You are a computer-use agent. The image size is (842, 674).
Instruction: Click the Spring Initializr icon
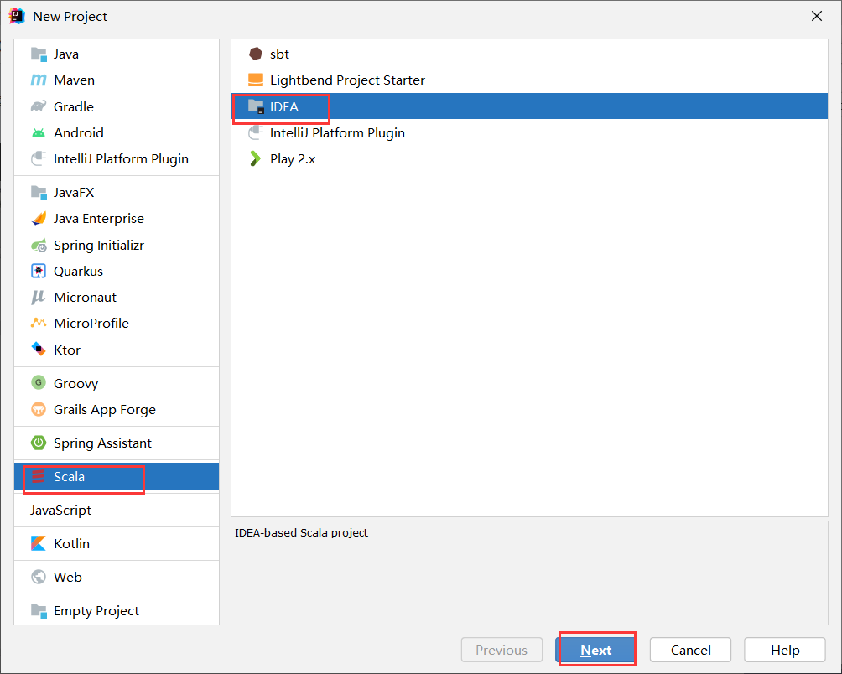tap(39, 246)
